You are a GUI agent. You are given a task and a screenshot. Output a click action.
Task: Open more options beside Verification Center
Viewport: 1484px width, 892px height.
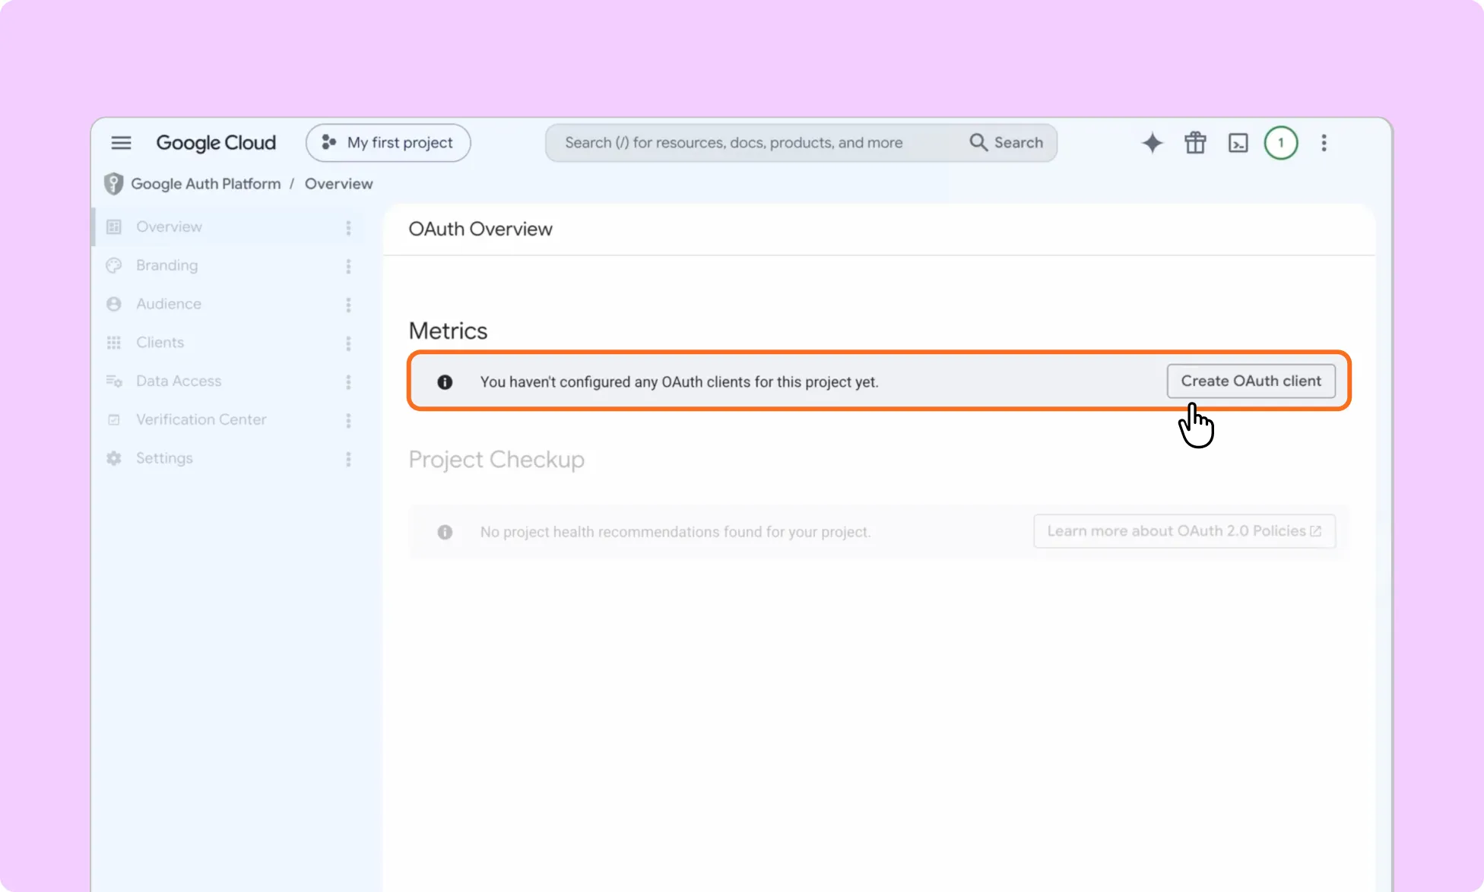click(x=348, y=420)
